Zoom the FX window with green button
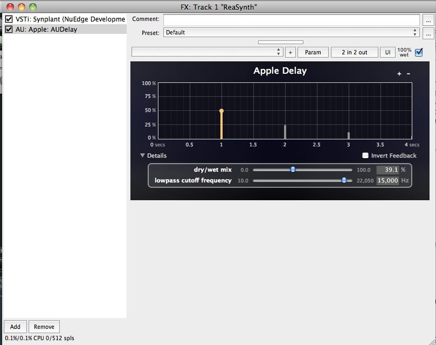 coord(33,6)
